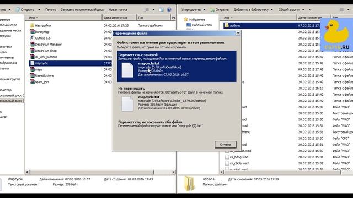Close the Перемещение файла dialog

tap(238, 33)
